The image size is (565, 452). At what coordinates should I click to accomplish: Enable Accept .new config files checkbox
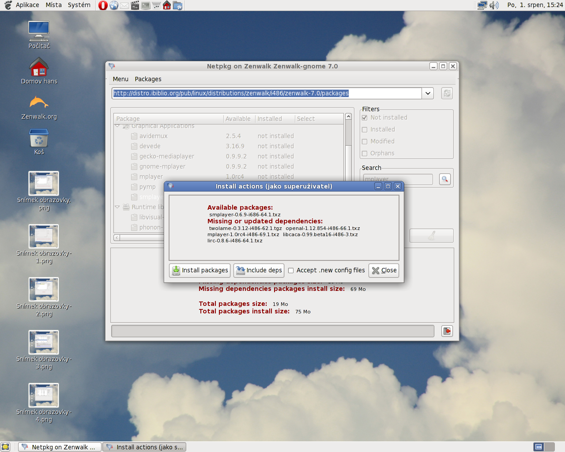(291, 271)
